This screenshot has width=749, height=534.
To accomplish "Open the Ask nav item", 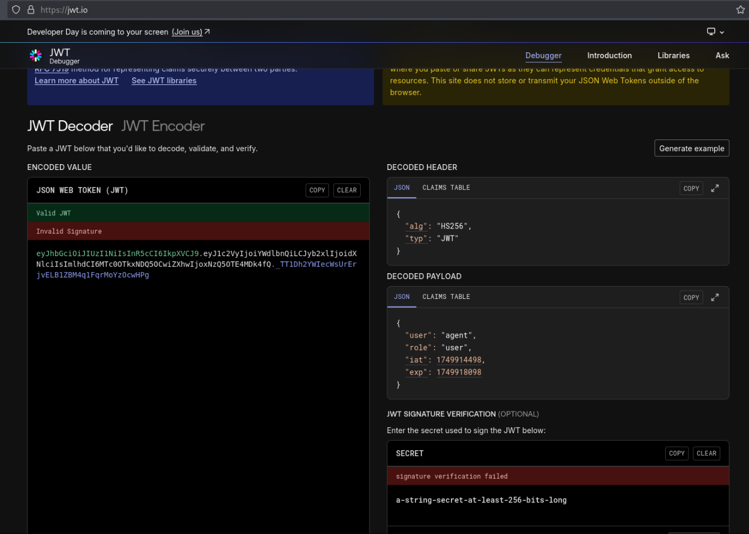I will [722, 56].
